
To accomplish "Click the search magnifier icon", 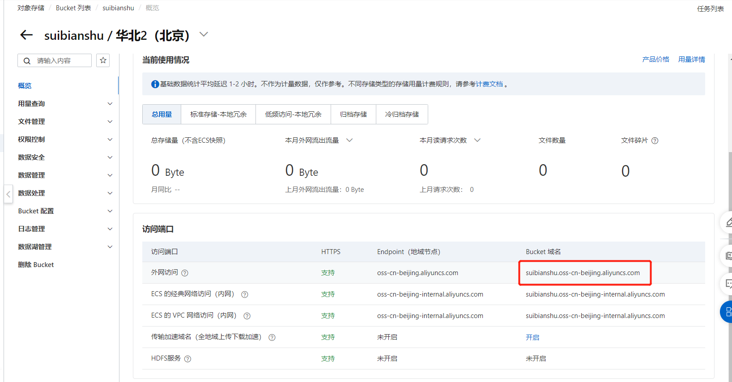I will coord(27,61).
